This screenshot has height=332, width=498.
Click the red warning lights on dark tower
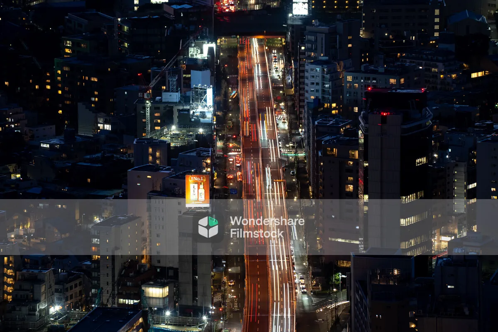(384, 113)
